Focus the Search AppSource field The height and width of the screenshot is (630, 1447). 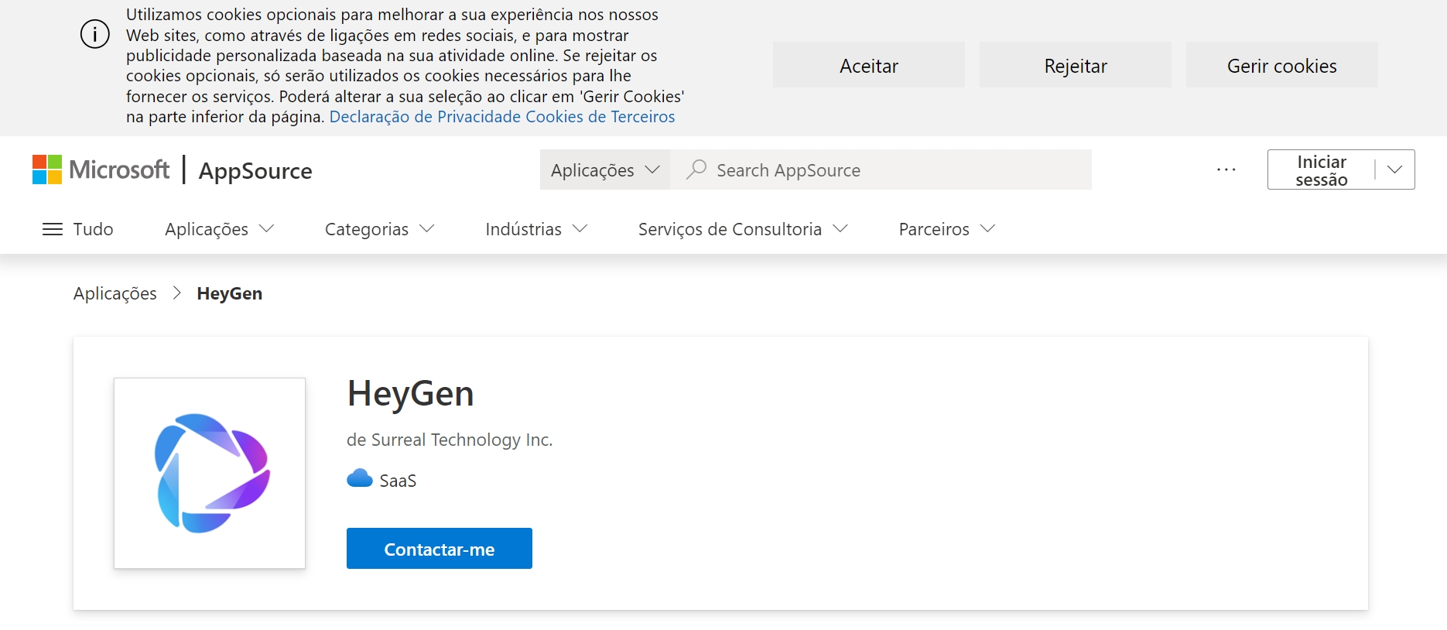[x=881, y=169]
